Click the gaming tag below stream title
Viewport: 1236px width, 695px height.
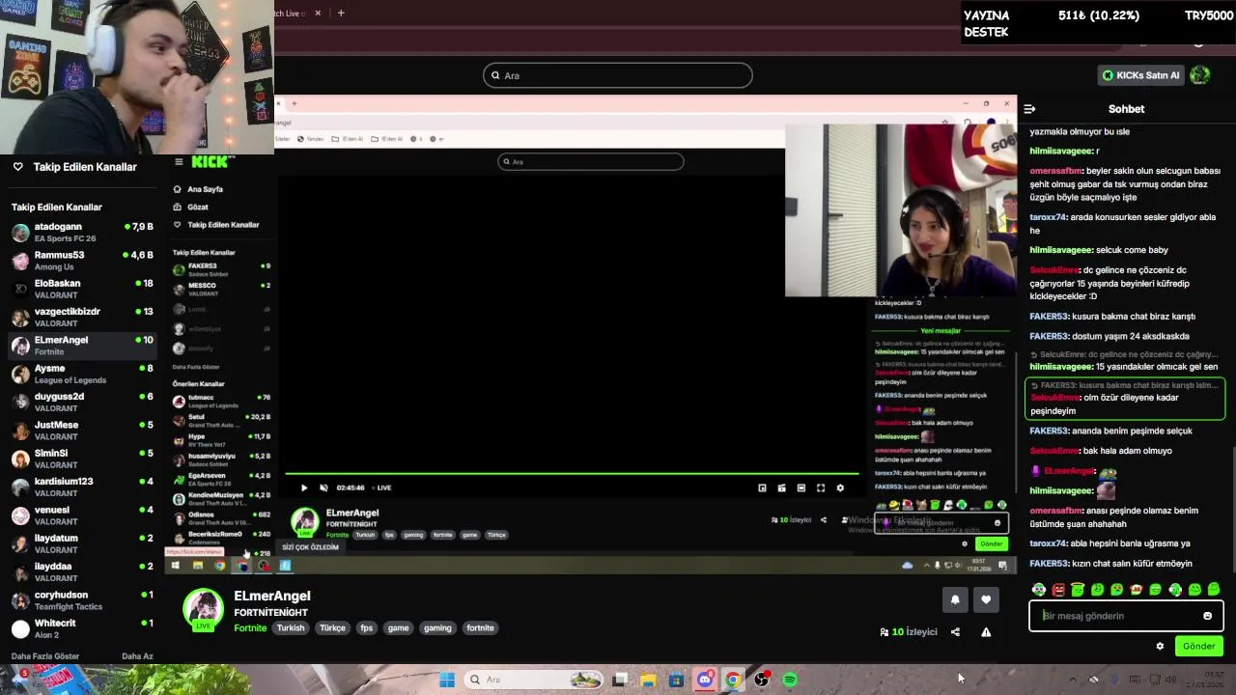click(437, 628)
